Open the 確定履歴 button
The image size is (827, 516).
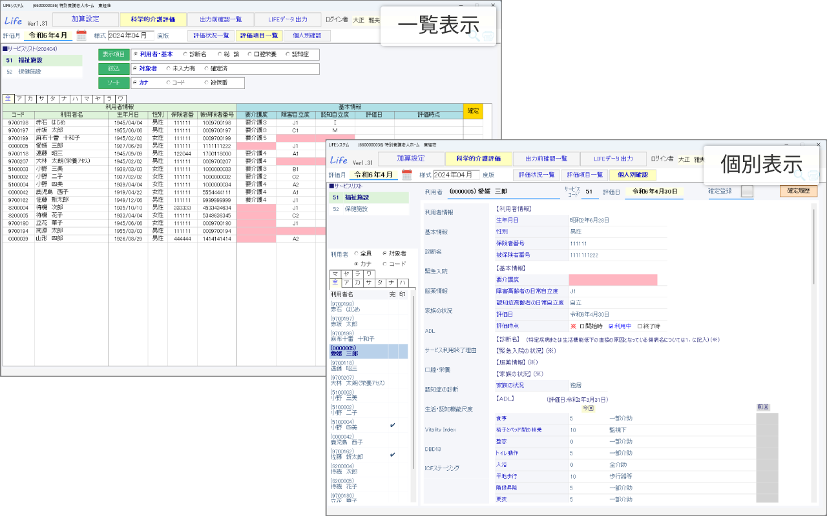point(798,191)
